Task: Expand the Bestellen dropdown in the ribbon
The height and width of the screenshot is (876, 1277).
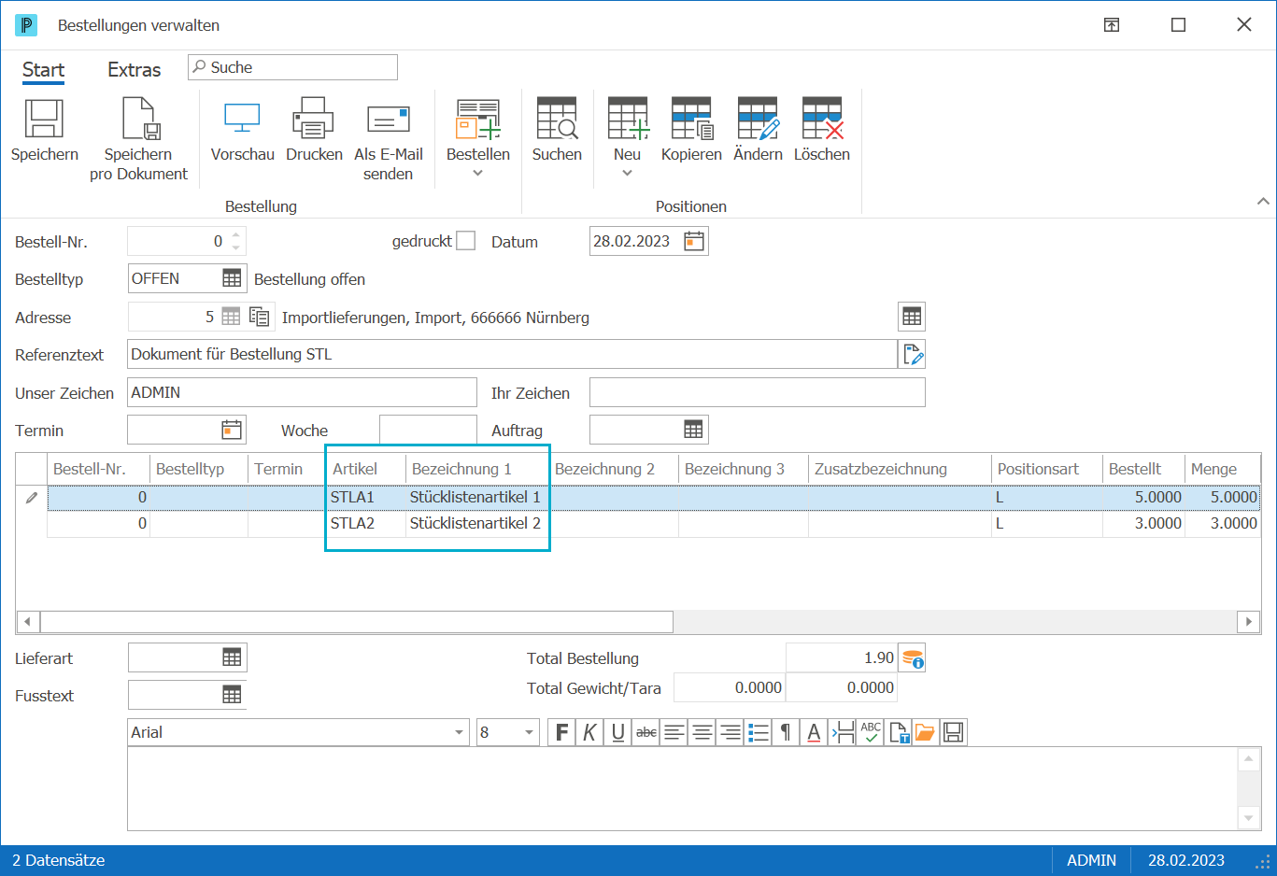Action: [477, 173]
